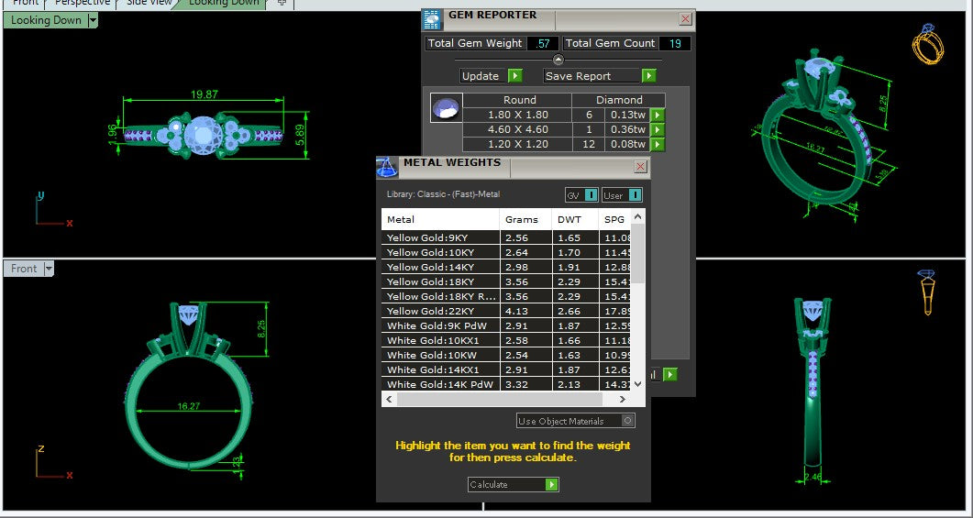
Task: Switch to the Perspective viewport tab
Action: tap(82, 3)
